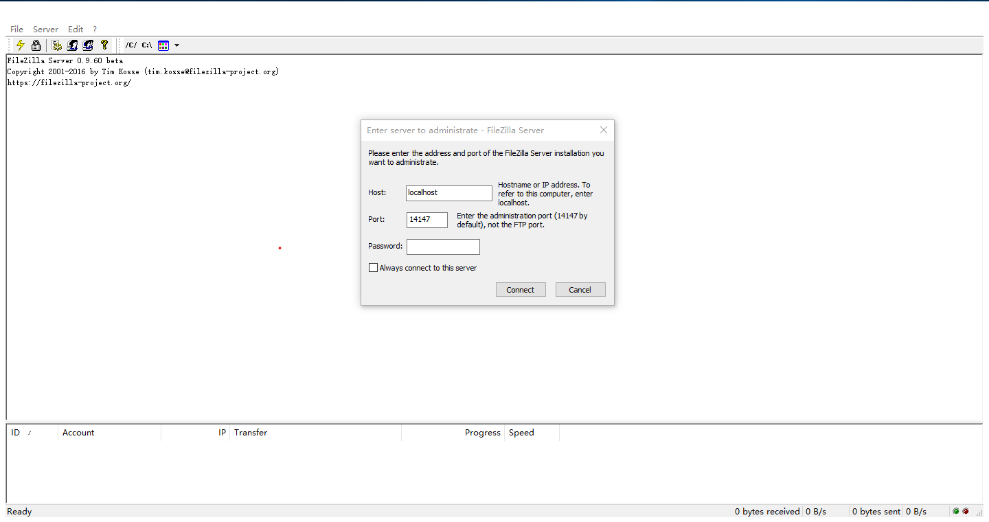Click the lightning bolt connect-to-server icon
This screenshot has height=522, width=989.
point(21,45)
